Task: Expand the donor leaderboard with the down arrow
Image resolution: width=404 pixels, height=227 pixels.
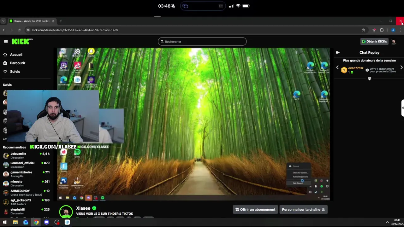Action: pos(369,79)
